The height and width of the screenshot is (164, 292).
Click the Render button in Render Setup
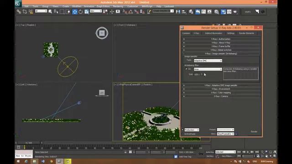click(x=254, y=132)
